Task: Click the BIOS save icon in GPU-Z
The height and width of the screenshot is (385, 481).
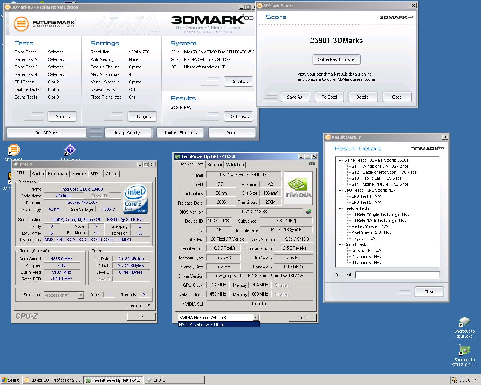Action: point(309,212)
